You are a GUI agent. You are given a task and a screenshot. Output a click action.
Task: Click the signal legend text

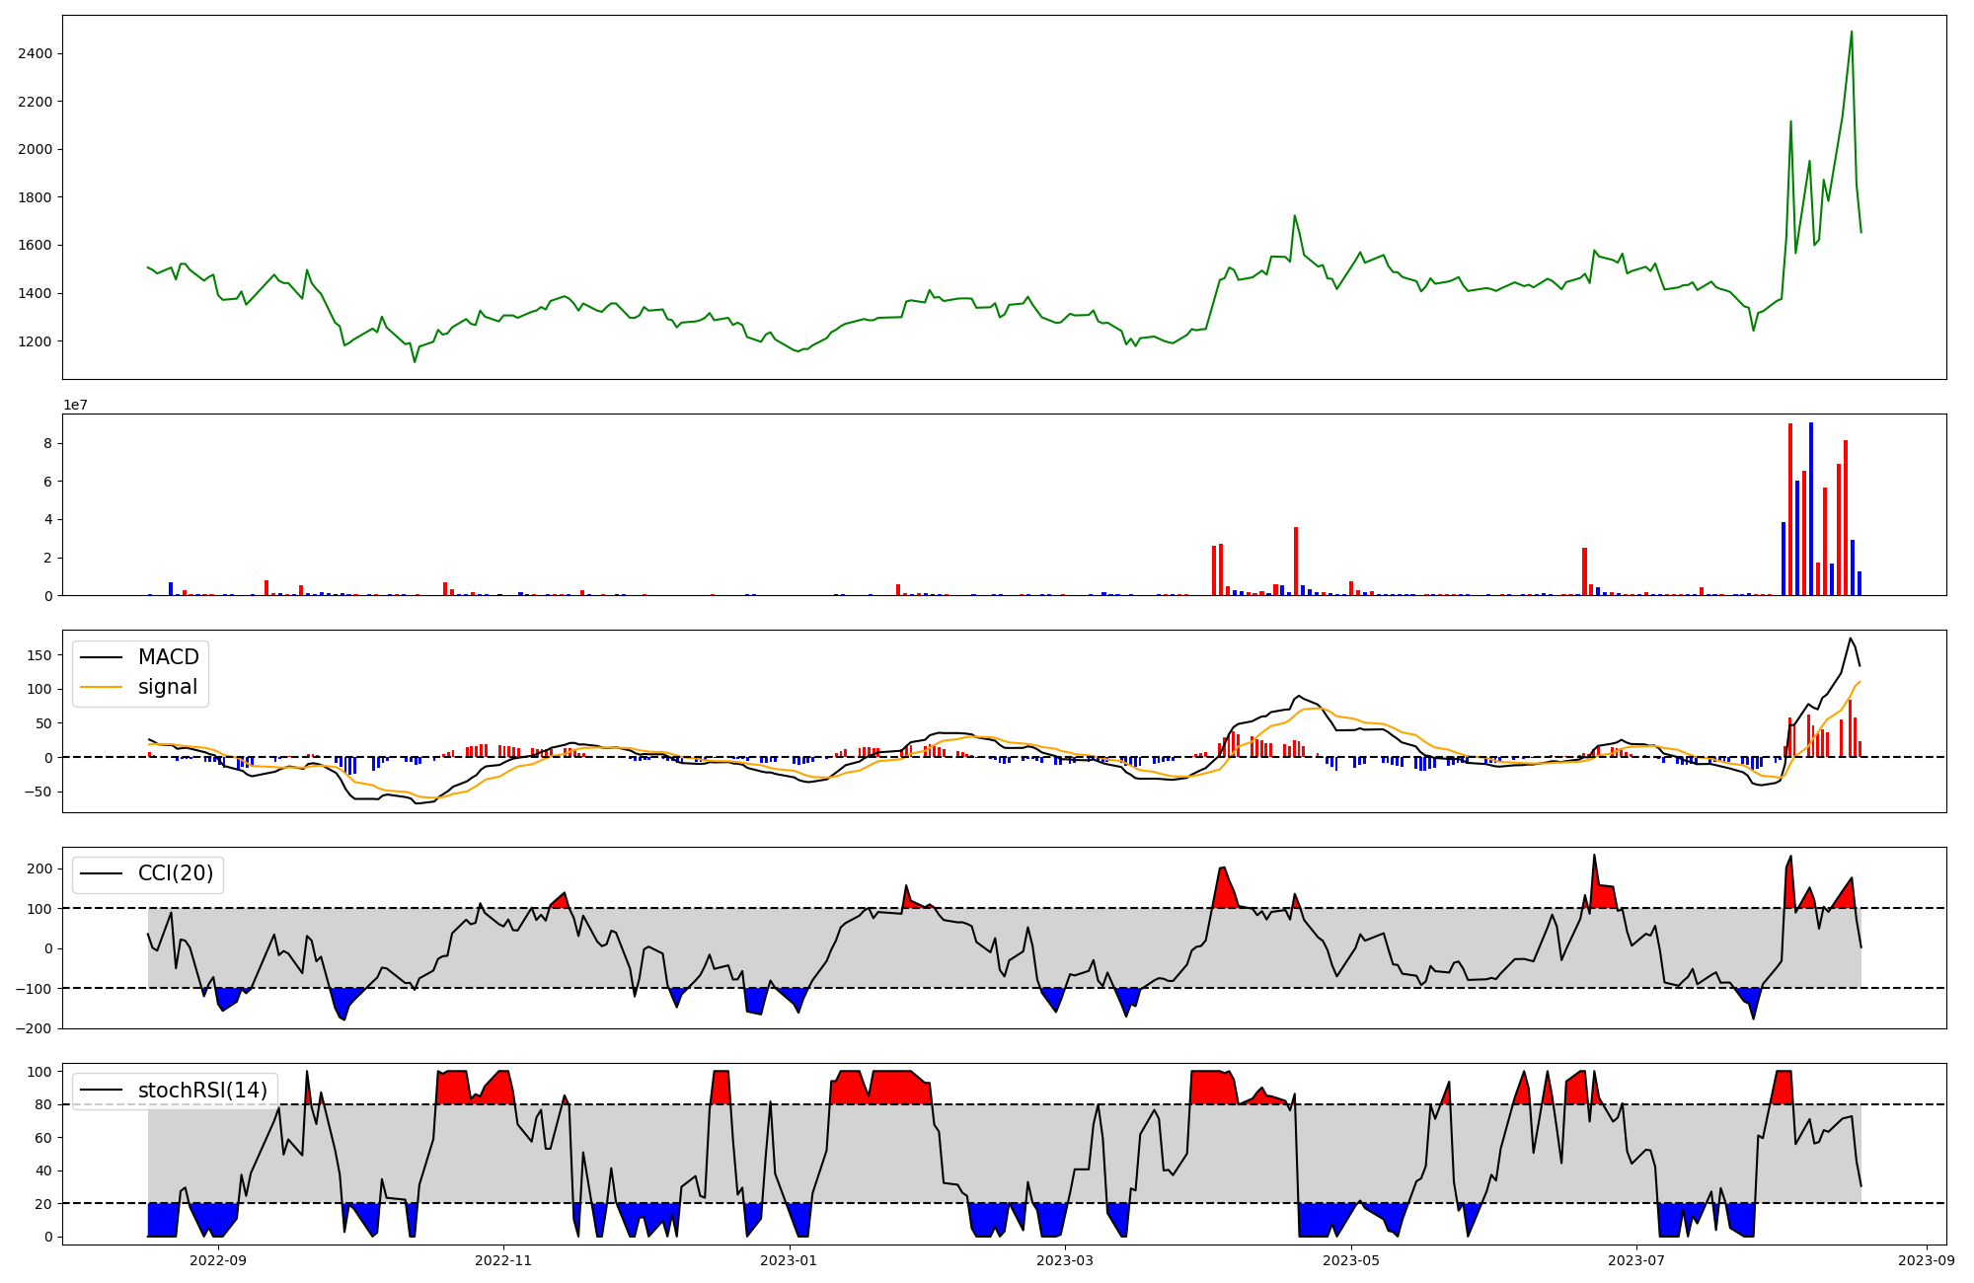pos(168,687)
